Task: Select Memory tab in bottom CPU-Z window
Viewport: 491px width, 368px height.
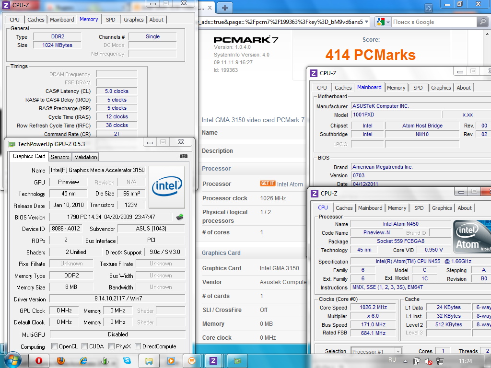Action: click(x=397, y=208)
